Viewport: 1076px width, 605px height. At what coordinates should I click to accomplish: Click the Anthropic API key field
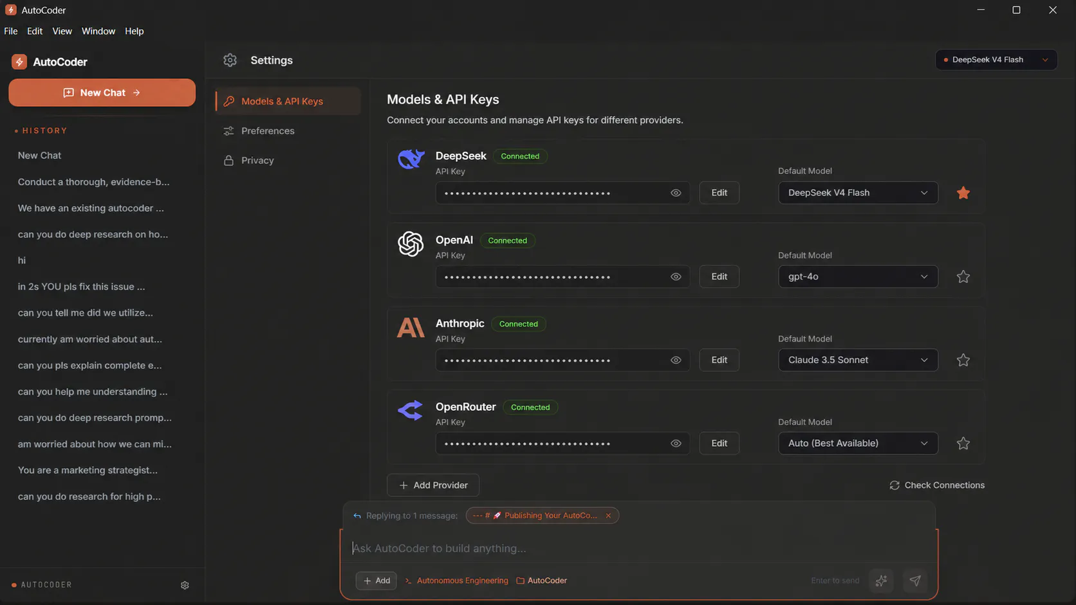(562, 360)
